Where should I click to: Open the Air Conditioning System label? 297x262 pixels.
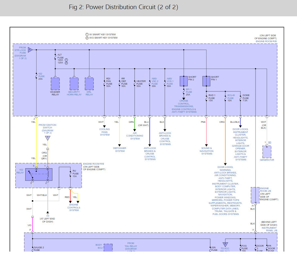click(135, 136)
